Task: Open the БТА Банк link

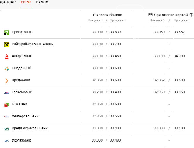Action: (19, 104)
